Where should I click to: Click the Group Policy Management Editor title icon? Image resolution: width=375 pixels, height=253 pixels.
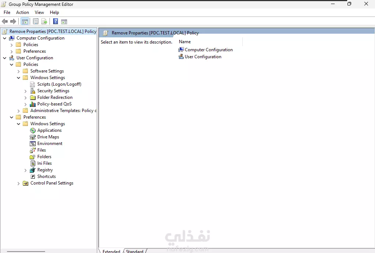[4, 4]
